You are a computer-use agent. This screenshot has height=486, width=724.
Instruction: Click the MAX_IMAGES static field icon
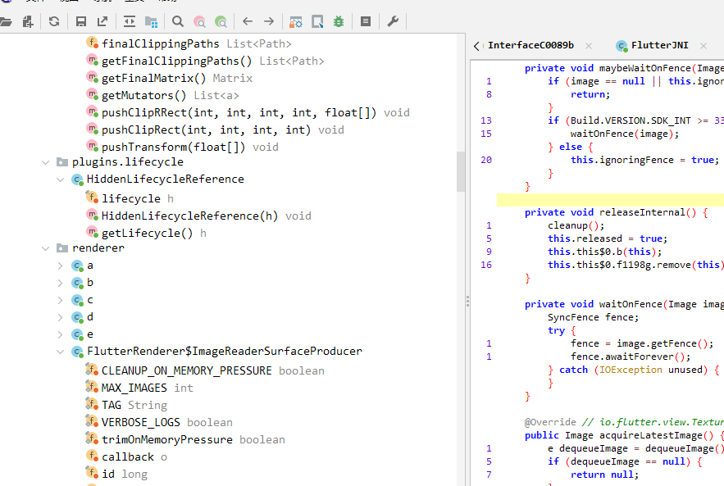point(92,387)
